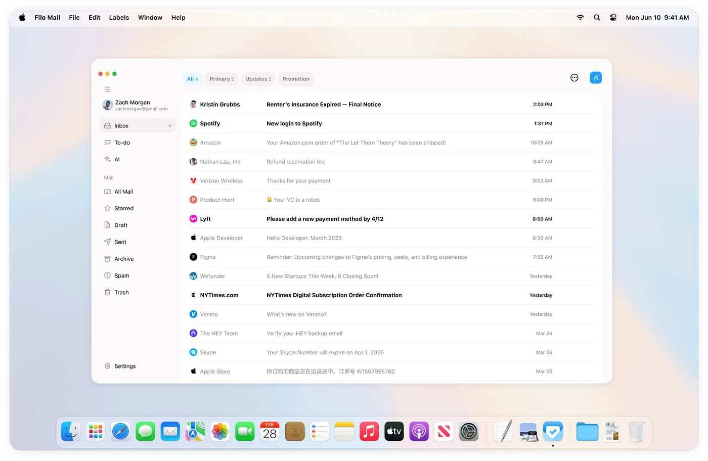Open the ellipsis more-options icon
Image resolution: width=708 pixels, height=461 pixels.
click(574, 77)
